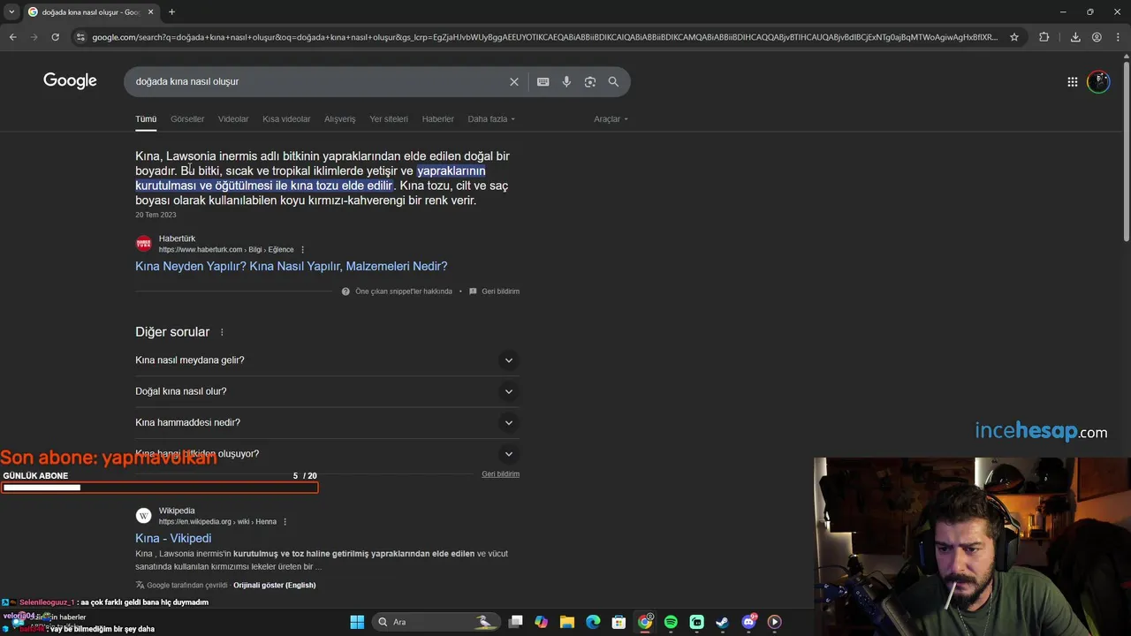This screenshot has width=1131, height=636.
Task: Open the 'Kına - Vikipedi' result
Action: click(x=173, y=538)
